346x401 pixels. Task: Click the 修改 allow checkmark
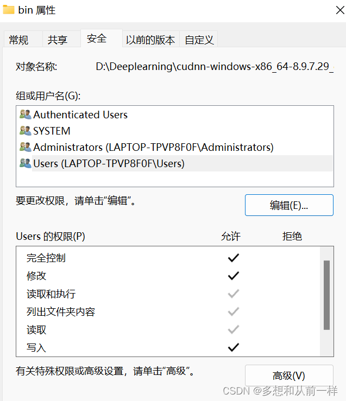coord(234,276)
